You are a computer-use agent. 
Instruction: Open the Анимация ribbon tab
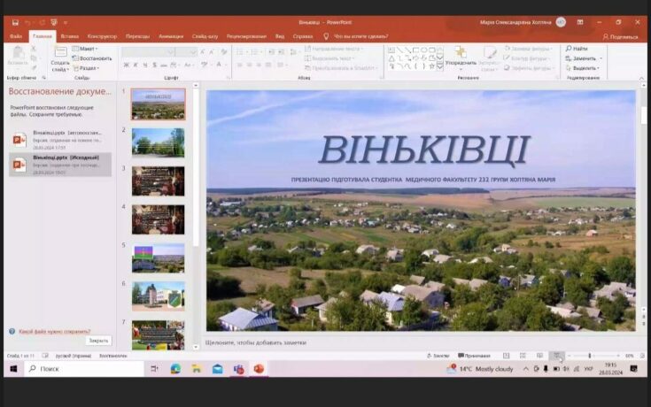[171, 36]
